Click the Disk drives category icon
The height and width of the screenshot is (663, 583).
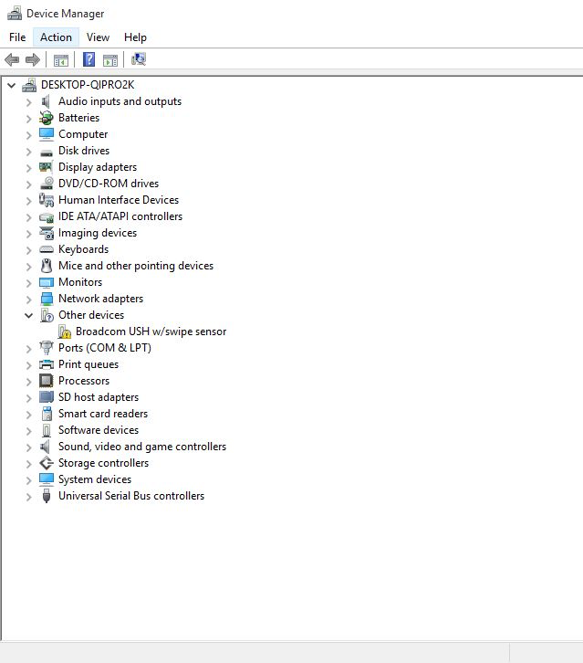[47, 153]
